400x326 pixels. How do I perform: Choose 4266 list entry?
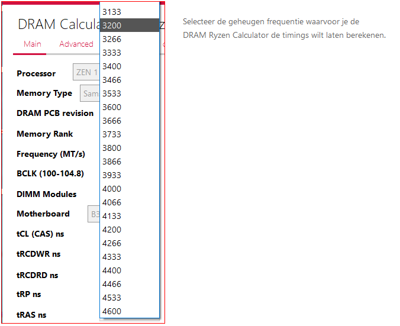coord(130,243)
